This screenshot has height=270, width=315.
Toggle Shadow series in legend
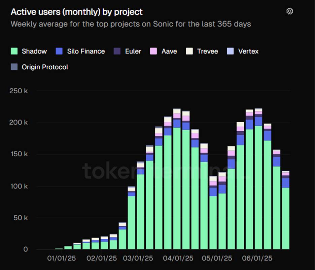[34, 52]
